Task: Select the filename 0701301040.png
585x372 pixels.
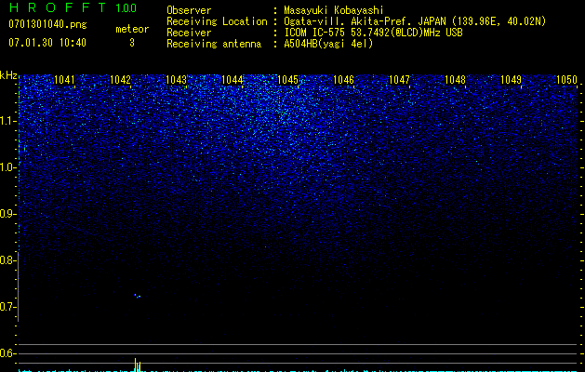Action: [47, 24]
